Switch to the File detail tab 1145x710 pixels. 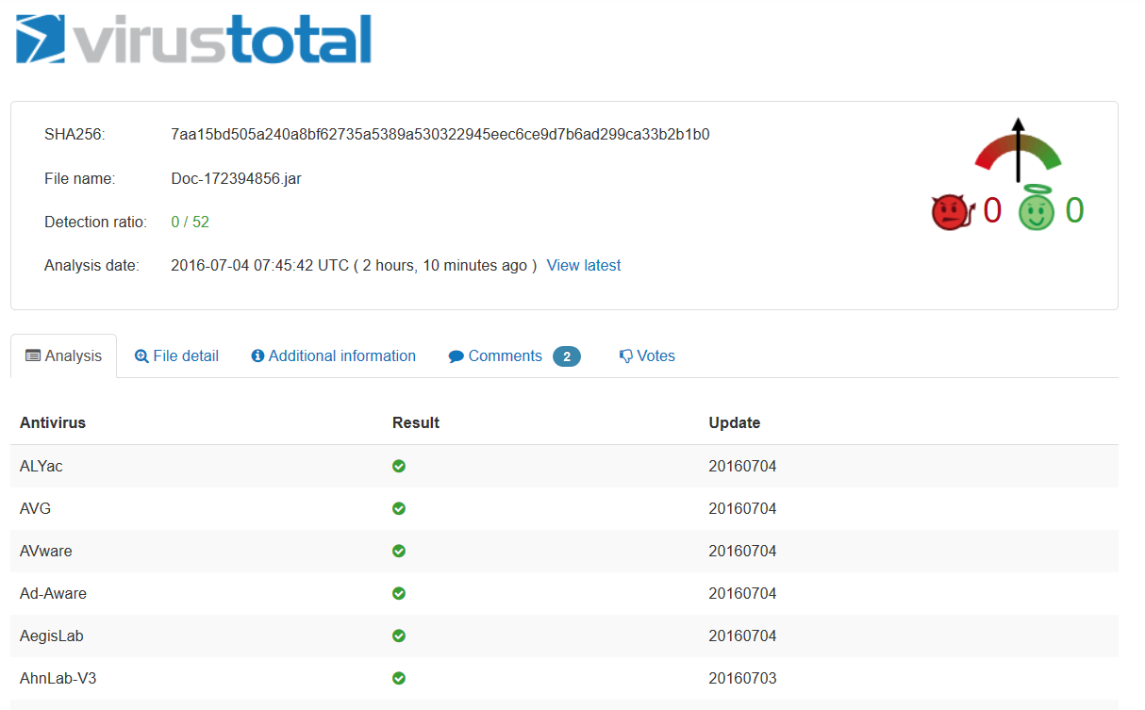point(176,355)
